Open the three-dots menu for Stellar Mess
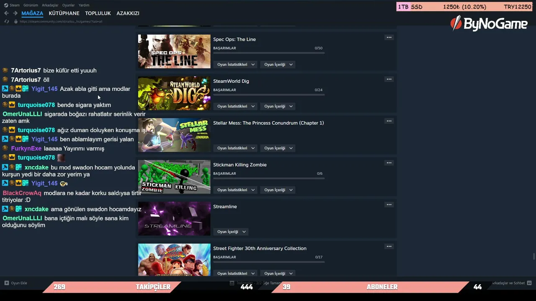536x301 pixels. pyautogui.click(x=389, y=121)
